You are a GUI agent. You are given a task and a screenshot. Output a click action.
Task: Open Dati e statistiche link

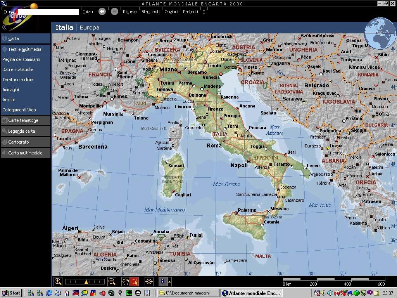[x=18, y=69]
